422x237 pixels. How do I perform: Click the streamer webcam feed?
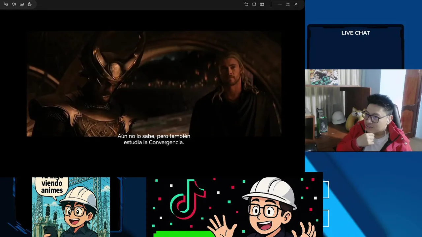363,110
